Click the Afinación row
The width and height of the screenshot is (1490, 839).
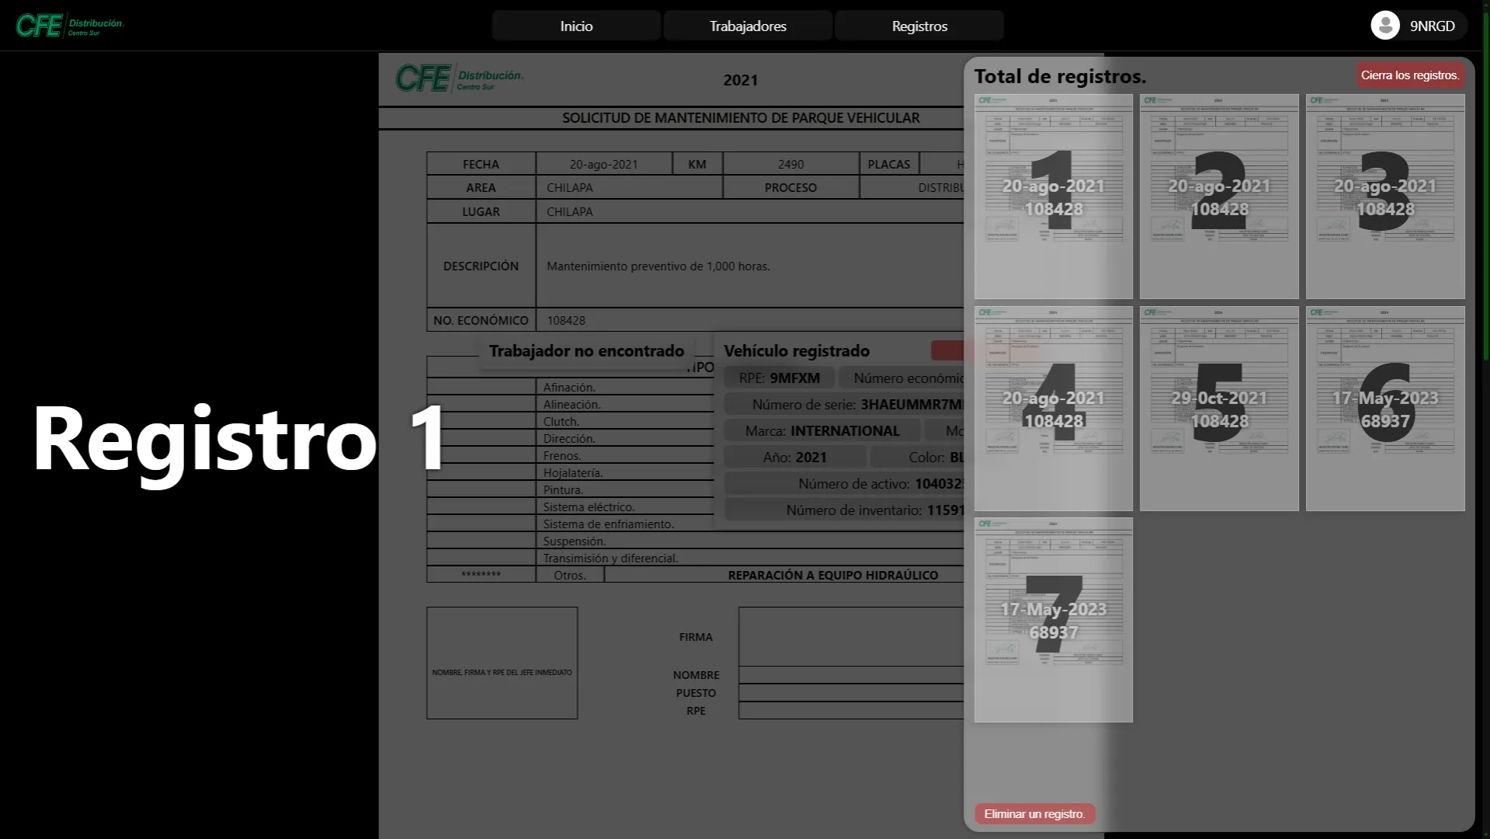pyautogui.click(x=570, y=387)
